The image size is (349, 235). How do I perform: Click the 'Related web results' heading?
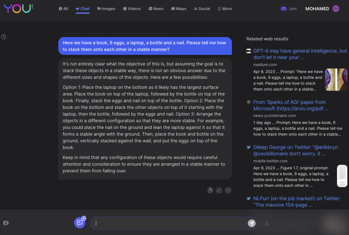(267, 39)
